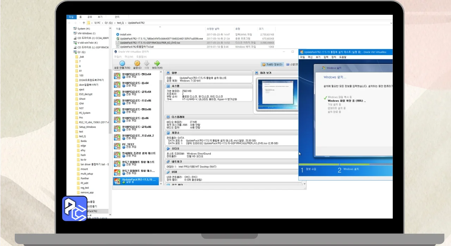Click the USB section icon
The height and width of the screenshot is (246, 451).
tap(168, 172)
